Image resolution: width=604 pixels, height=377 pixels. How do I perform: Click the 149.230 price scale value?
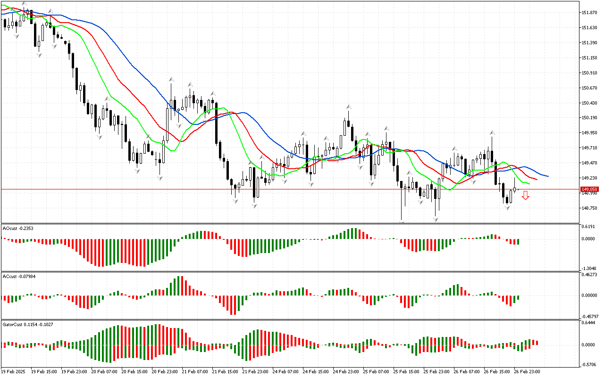(x=590, y=178)
